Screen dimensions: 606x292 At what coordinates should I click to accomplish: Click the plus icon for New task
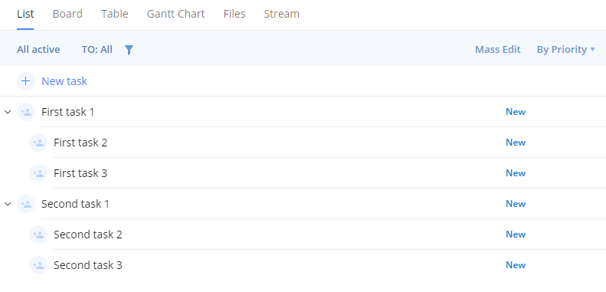pyautogui.click(x=26, y=81)
